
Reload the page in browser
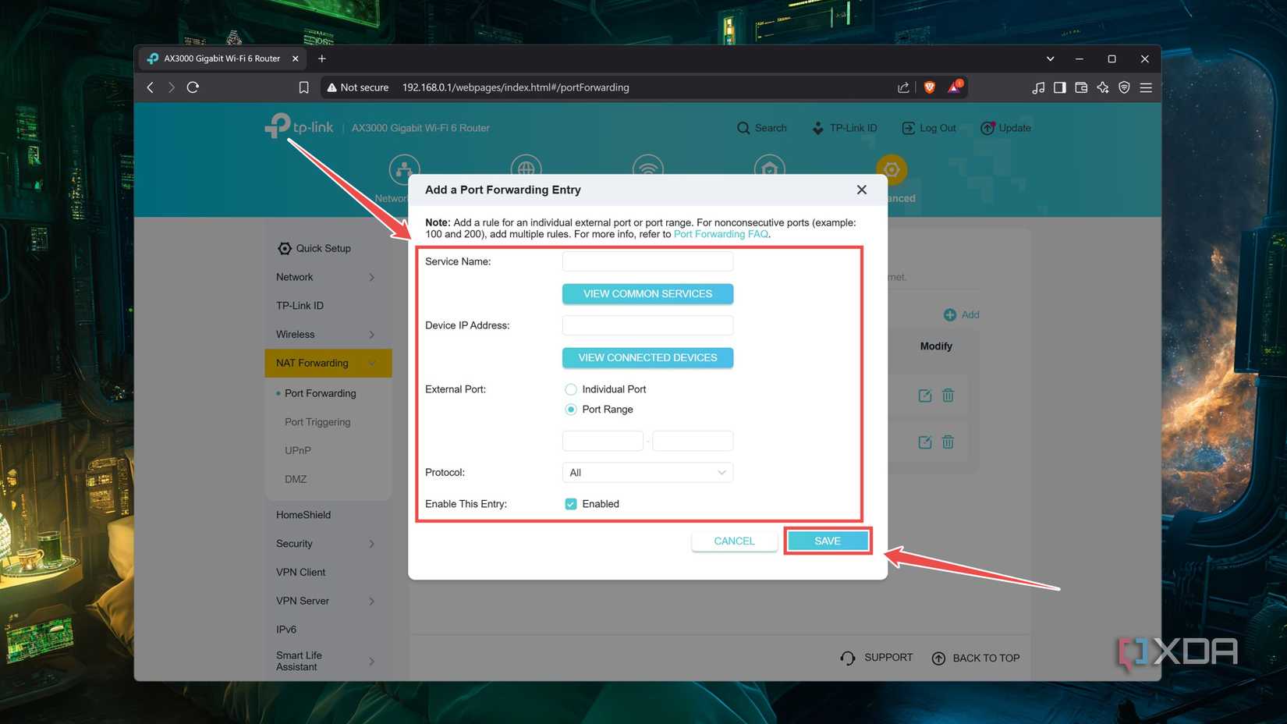pyautogui.click(x=193, y=87)
